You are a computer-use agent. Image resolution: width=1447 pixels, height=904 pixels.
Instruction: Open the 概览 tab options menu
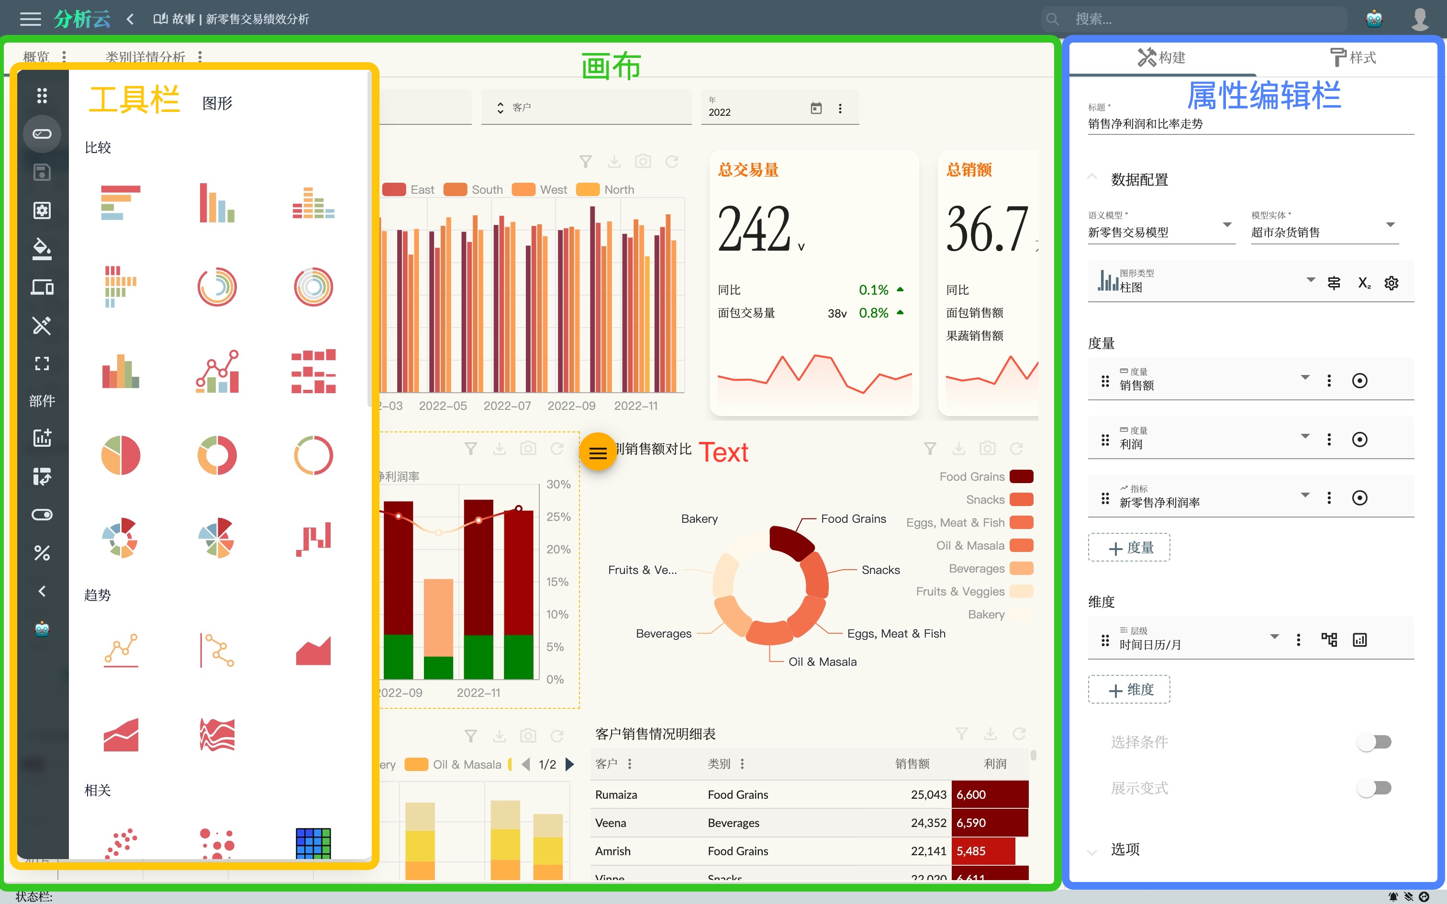[64, 57]
